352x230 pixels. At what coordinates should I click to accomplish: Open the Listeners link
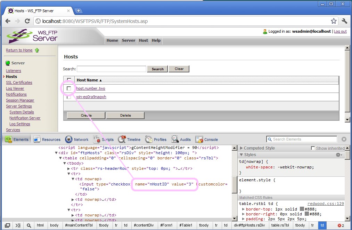14,71
